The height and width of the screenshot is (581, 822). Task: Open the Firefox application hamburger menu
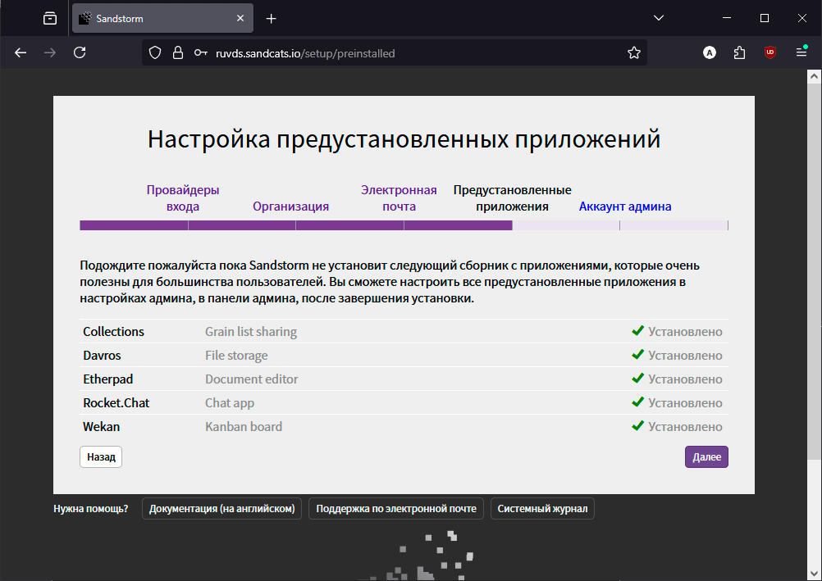pos(801,52)
